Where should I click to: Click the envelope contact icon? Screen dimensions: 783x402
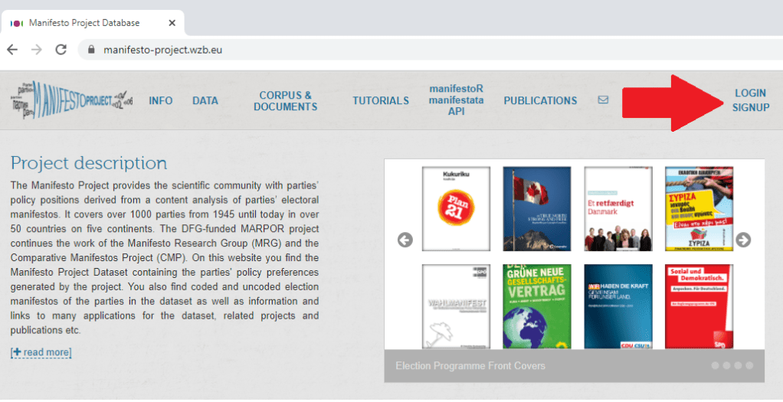pos(603,100)
